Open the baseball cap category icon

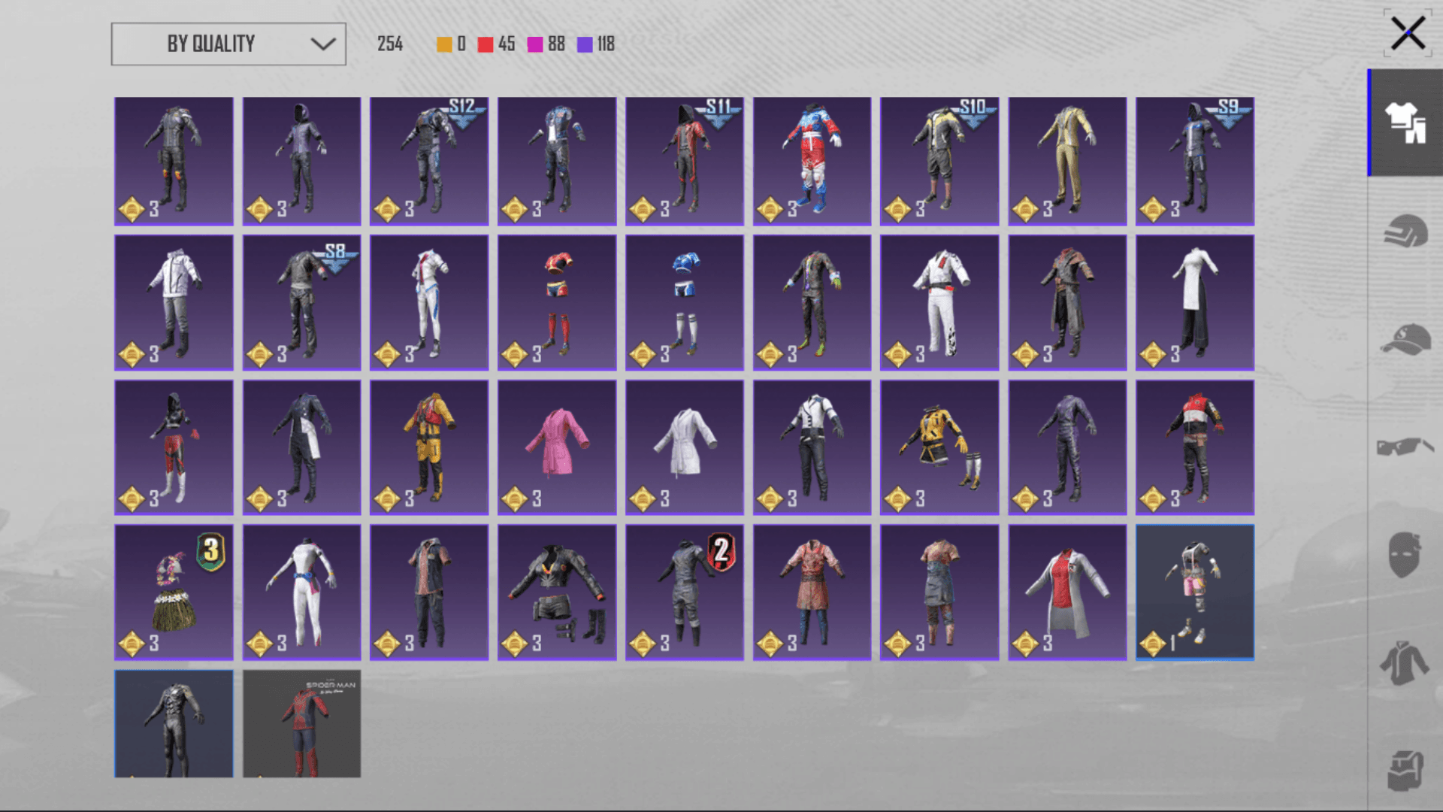[x=1405, y=339]
